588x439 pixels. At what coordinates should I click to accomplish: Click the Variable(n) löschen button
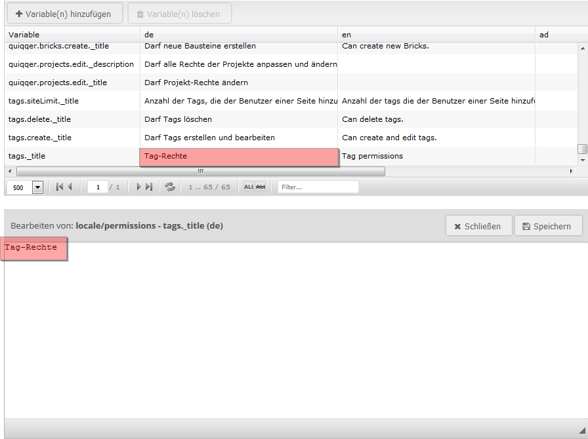pyautogui.click(x=179, y=13)
